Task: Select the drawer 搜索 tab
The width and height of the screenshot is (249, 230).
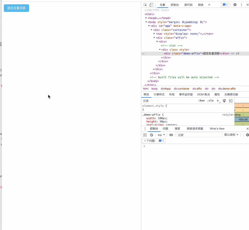Action: pos(177,129)
